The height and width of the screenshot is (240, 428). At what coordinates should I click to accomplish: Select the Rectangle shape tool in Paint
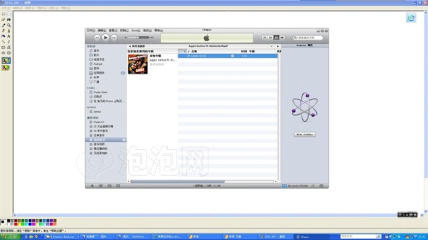[x=3, y=47]
